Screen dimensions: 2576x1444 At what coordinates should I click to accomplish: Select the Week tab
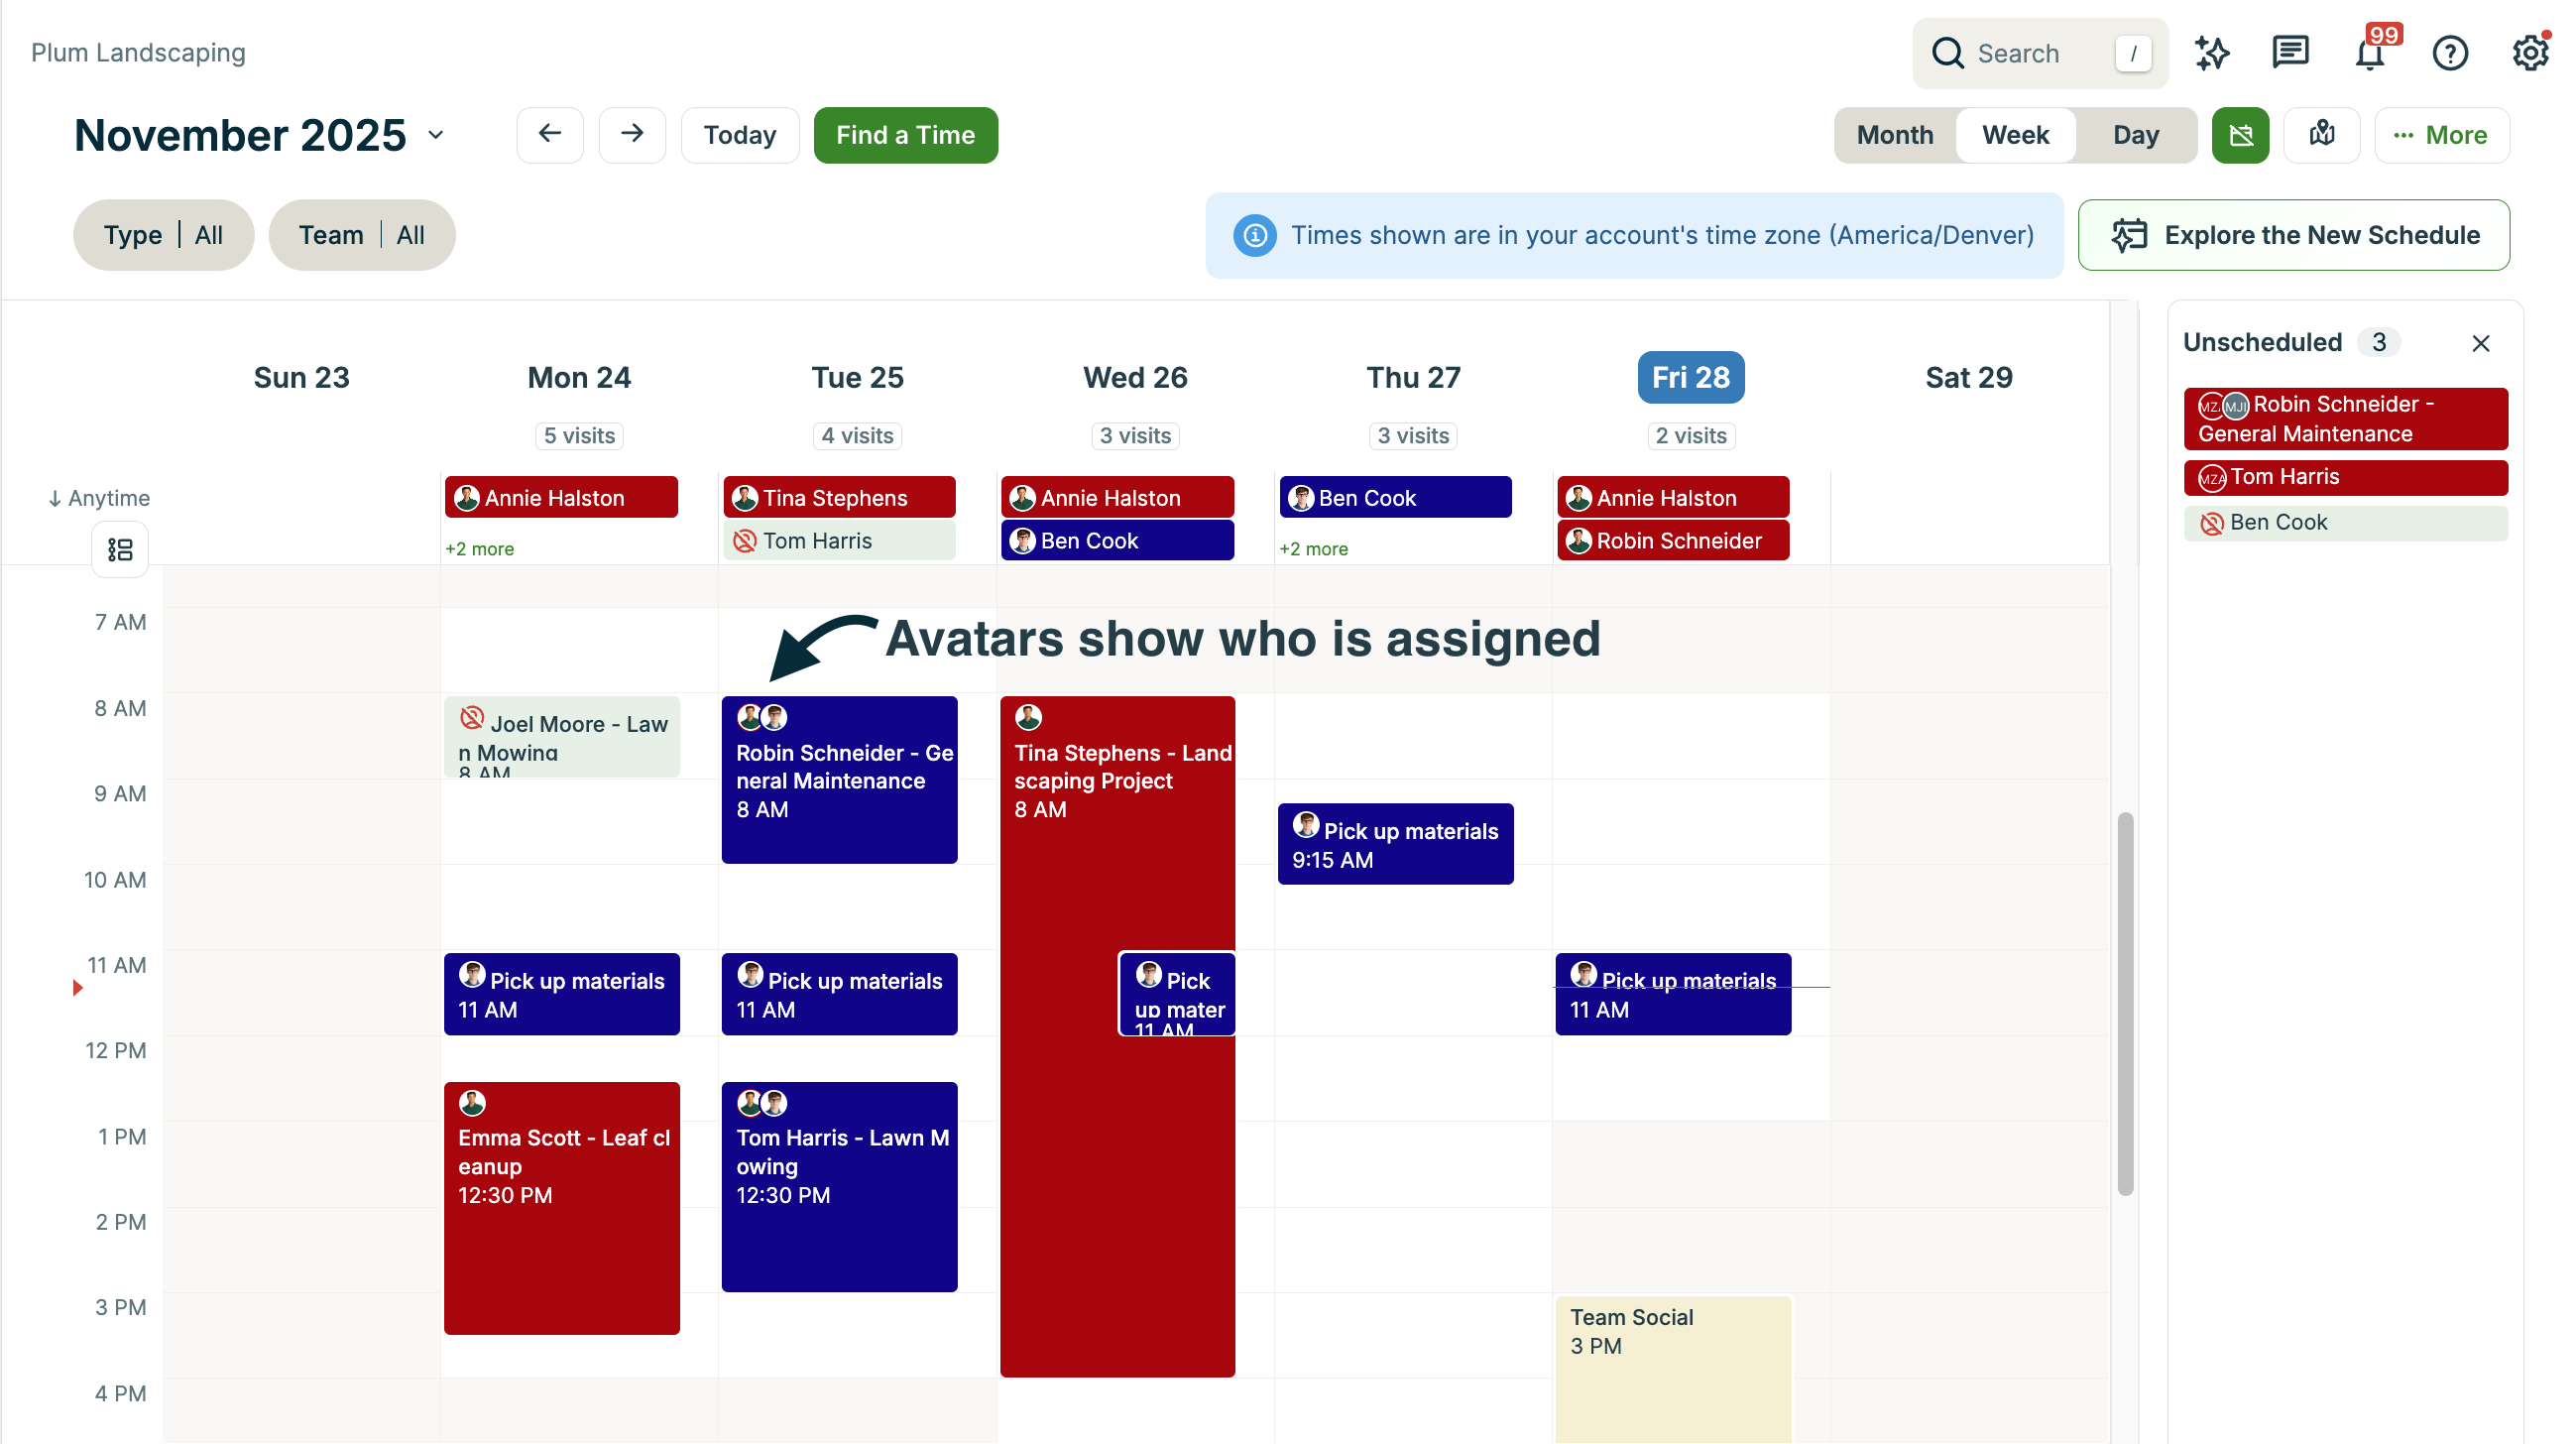(x=2014, y=134)
